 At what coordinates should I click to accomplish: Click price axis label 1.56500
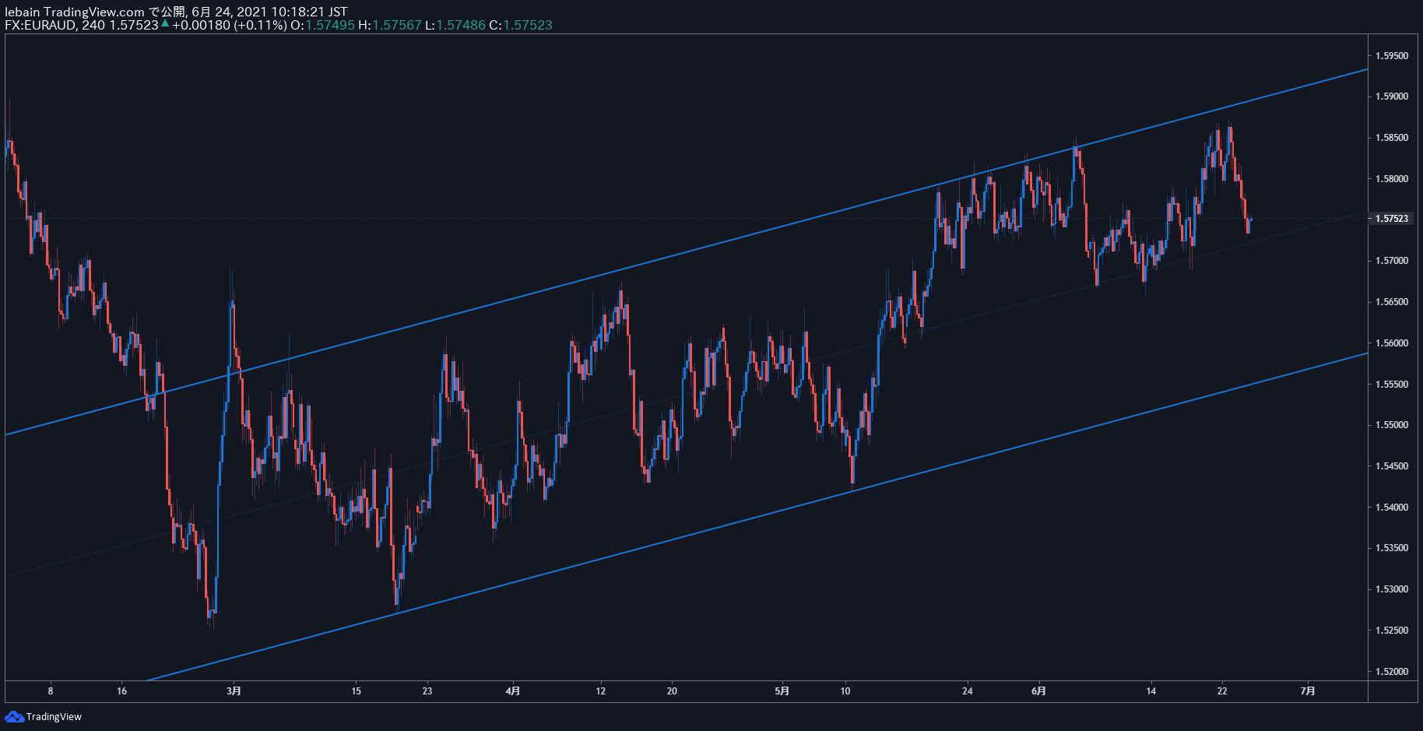pos(1392,302)
